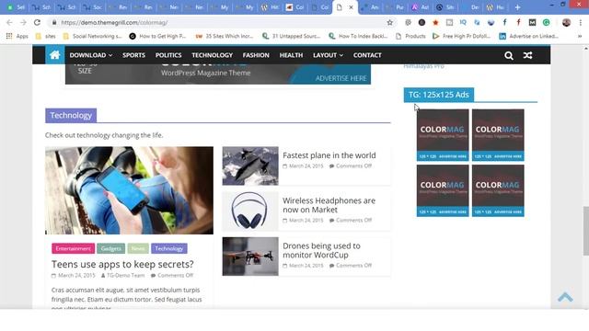Open the TECHNOLOGY menu item

pos(213,55)
